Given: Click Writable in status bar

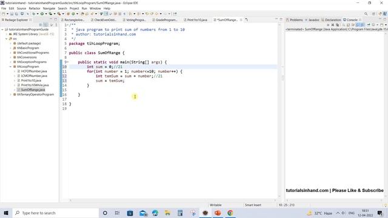Looking at the screenshot, I should [216, 205].
